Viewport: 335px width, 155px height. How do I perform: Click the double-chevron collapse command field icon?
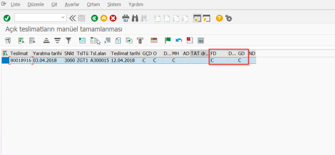click(x=73, y=18)
